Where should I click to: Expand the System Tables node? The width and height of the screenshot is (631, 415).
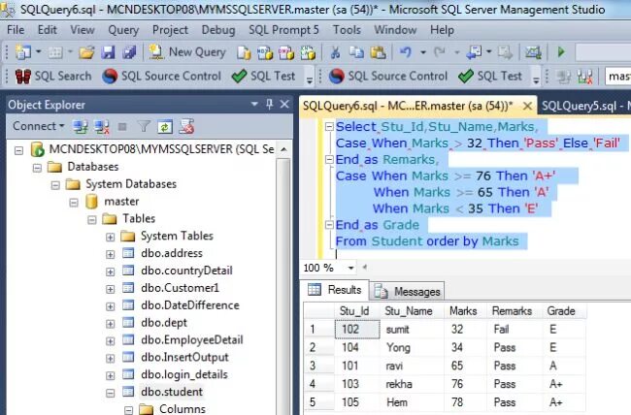coord(111,238)
